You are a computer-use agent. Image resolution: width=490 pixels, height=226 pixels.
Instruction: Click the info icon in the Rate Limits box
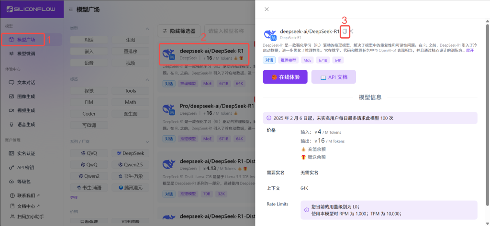(306, 210)
